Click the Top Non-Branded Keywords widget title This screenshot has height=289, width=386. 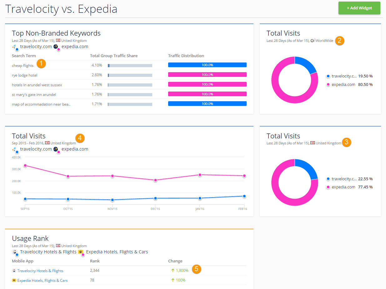pyautogui.click(x=56, y=33)
